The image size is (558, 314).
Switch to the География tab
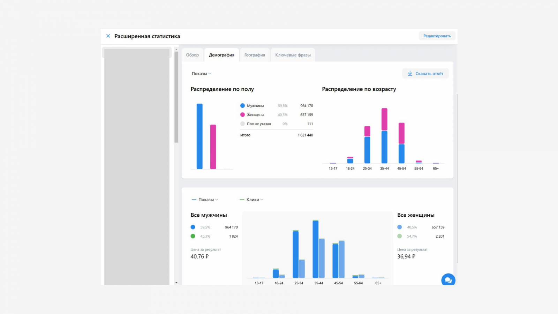[x=255, y=55]
